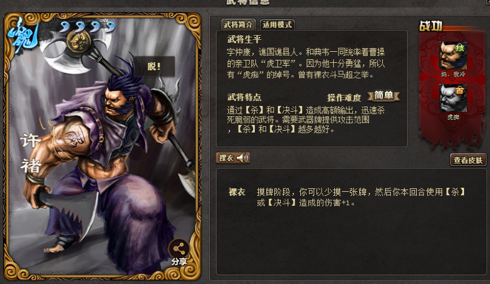Image resolution: width=490 pixels, height=284 pixels.
Task: Click the 简单 difficulty badge
Action: pos(383,95)
